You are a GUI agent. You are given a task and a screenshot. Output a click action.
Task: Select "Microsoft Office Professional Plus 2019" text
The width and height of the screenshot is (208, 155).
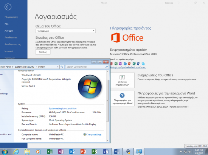133,54
